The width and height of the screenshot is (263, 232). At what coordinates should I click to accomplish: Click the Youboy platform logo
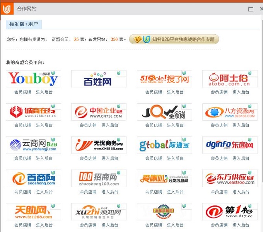point(33,79)
